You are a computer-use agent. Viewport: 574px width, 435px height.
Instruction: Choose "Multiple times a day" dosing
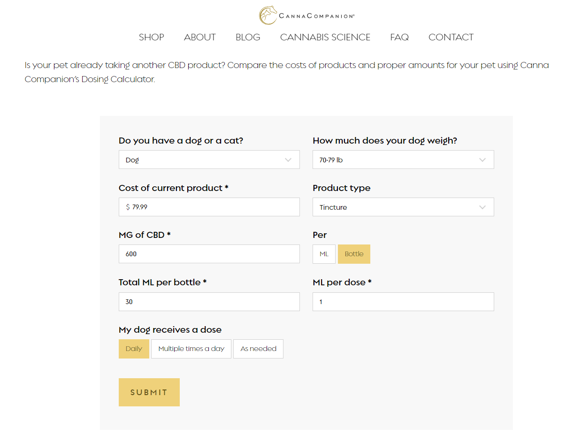191,349
